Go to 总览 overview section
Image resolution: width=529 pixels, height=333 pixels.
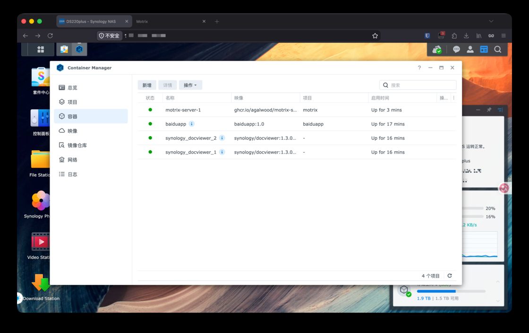tap(91, 87)
